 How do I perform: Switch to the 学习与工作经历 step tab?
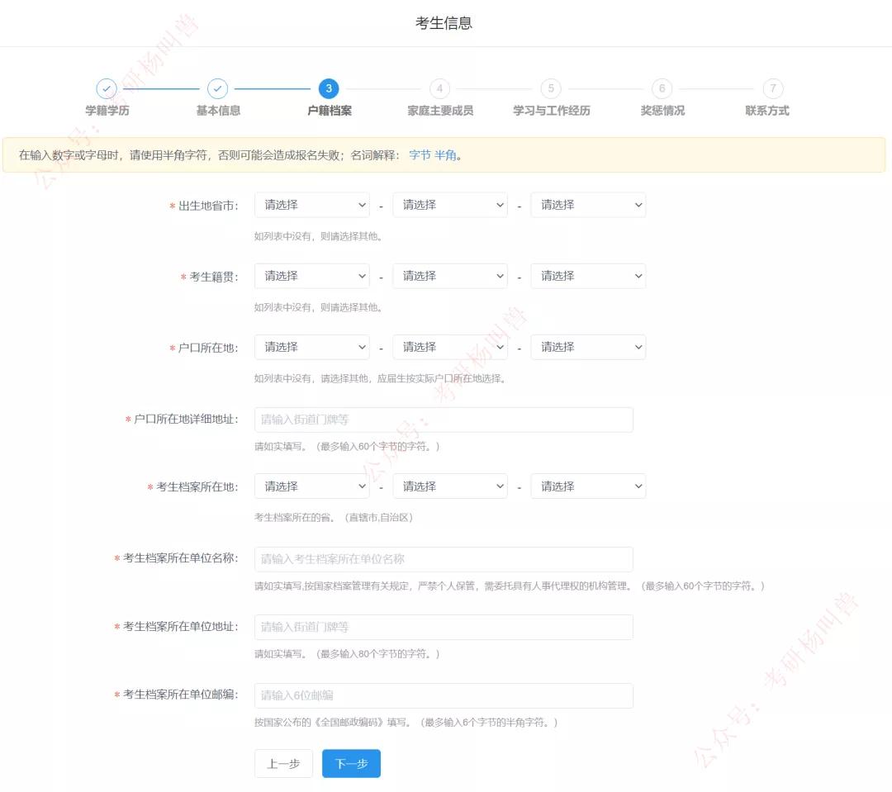pyautogui.click(x=550, y=110)
